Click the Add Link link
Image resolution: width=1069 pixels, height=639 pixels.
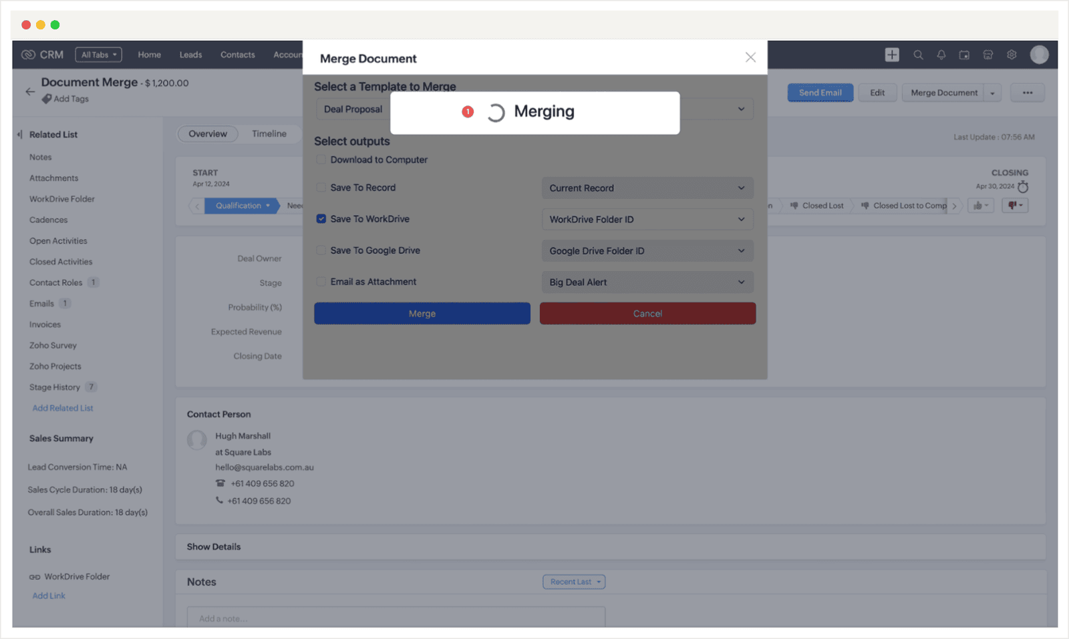click(x=49, y=596)
